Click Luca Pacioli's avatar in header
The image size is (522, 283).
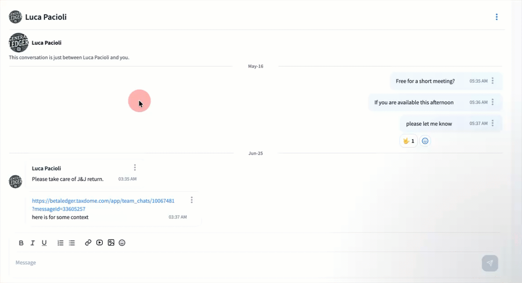(x=15, y=17)
